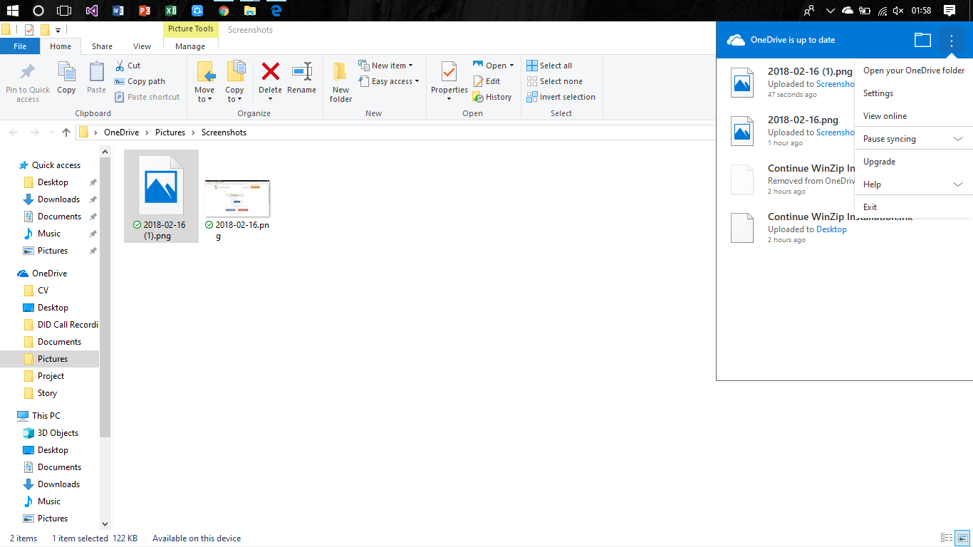Choose Upgrade in OneDrive menu
Image resolution: width=973 pixels, height=547 pixels.
914,162
